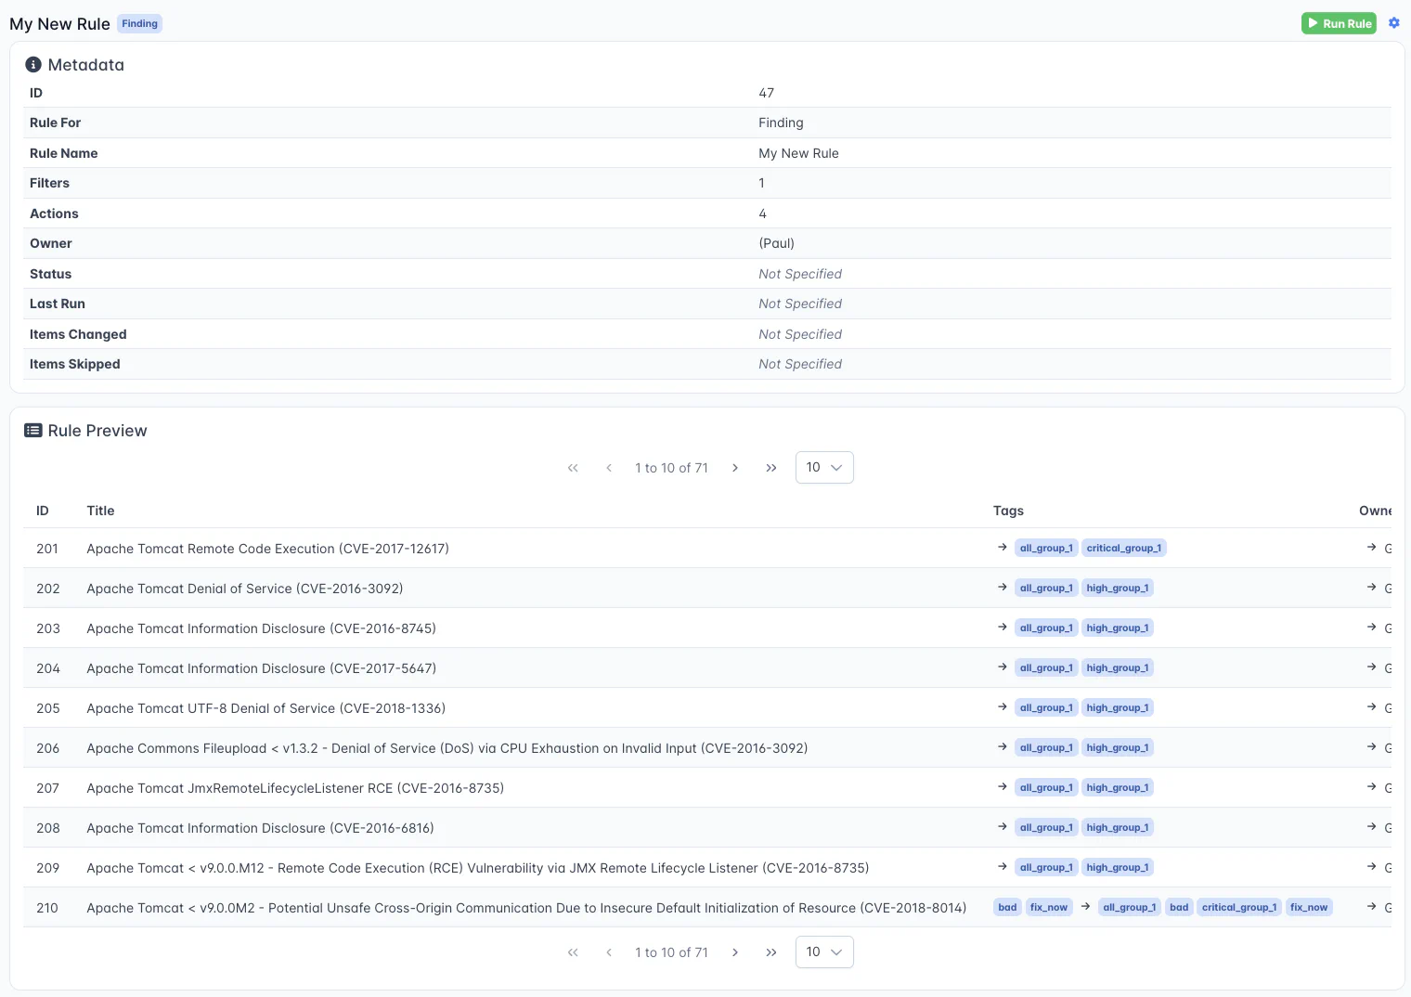
Task: Click high_group_1 tag on finding 202
Action: tap(1117, 589)
